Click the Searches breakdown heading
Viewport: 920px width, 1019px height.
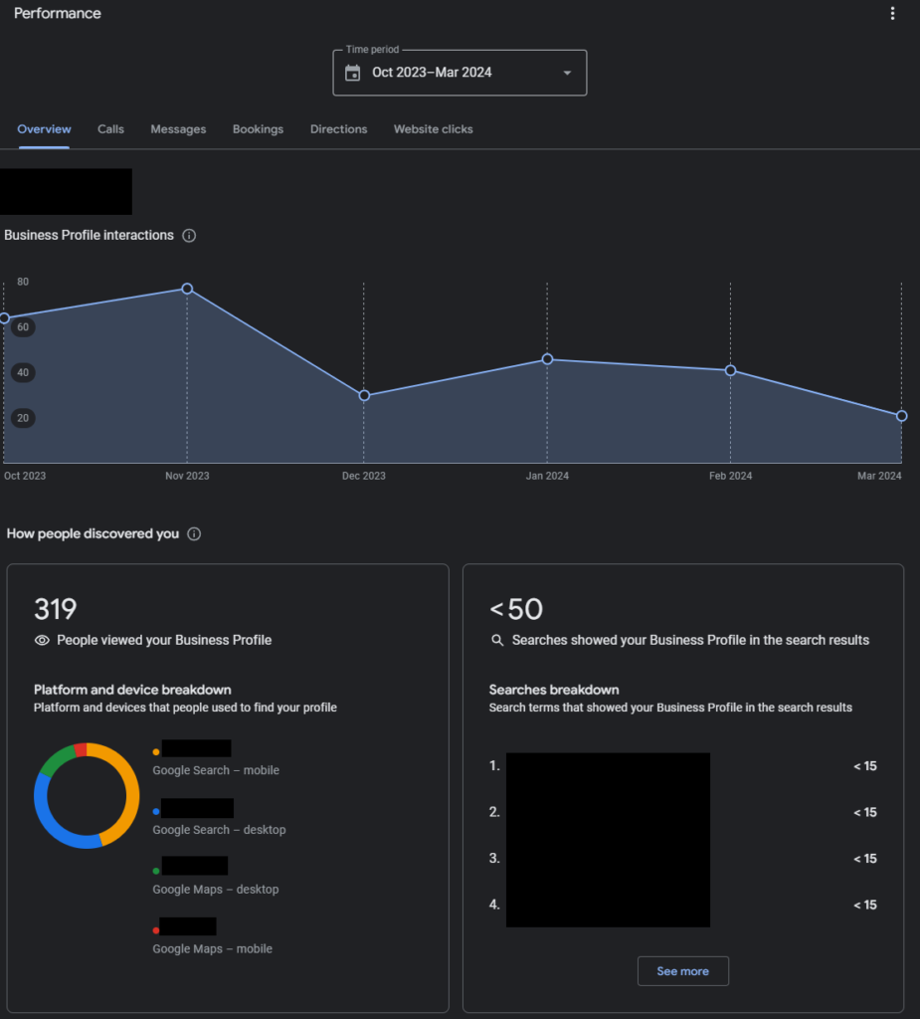(554, 690)
